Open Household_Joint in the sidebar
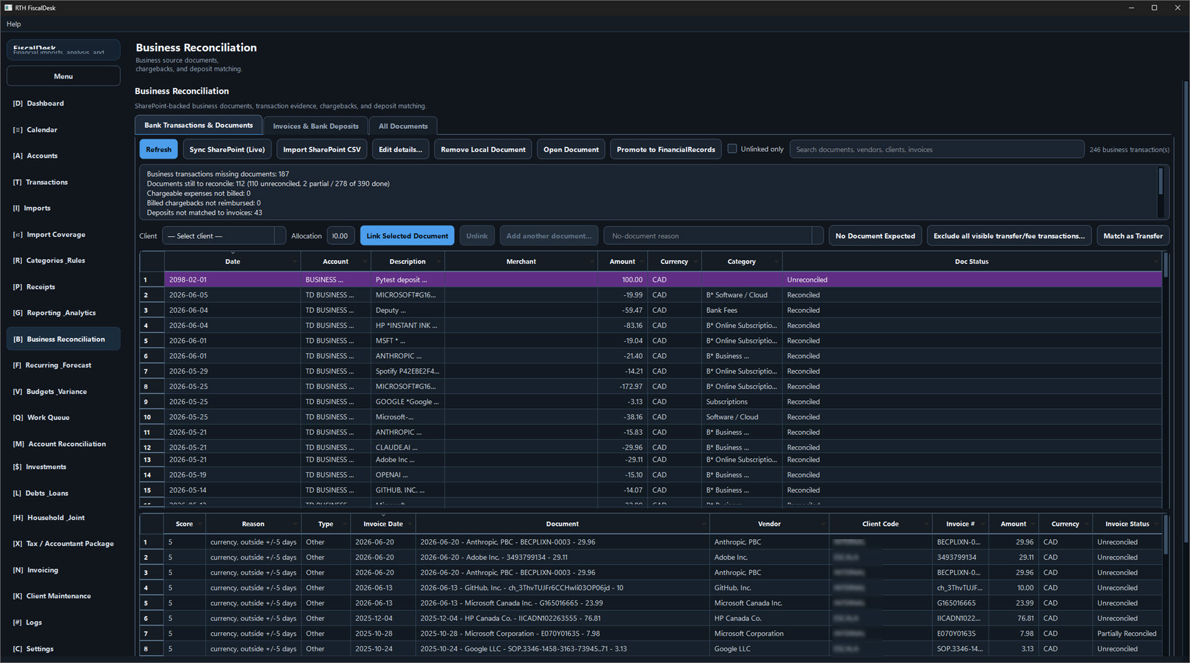Image resolution: width=1190 pixels, height=663 pixels. (63, 517)
